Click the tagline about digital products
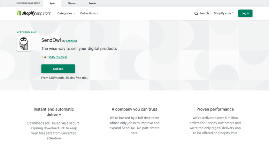Image resolution: width=269 pixels, height=146 pixels. click(79, 48)
